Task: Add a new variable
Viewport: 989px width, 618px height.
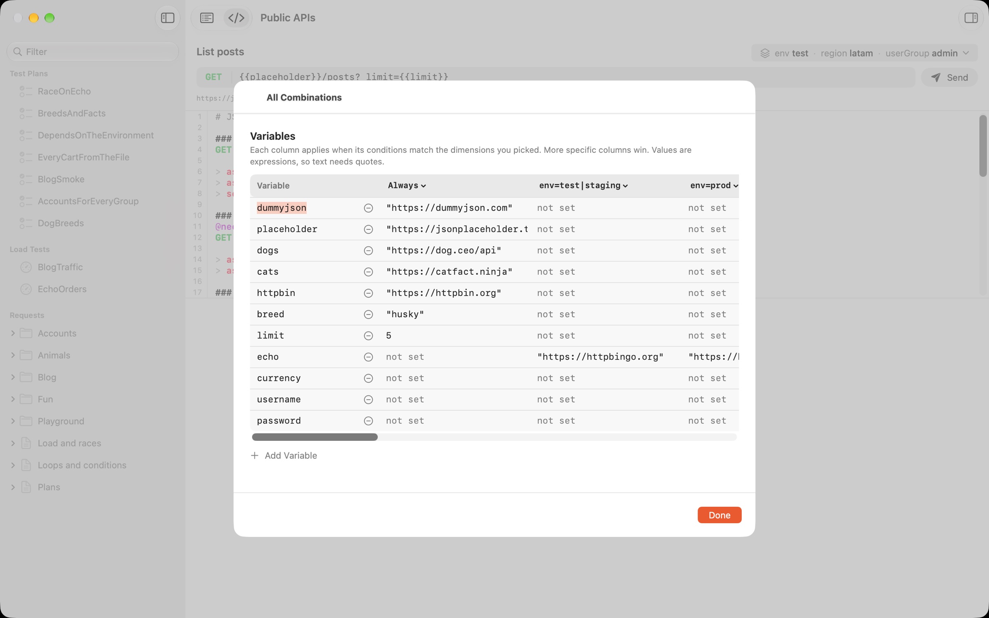Action: click(x=284, y=456)
